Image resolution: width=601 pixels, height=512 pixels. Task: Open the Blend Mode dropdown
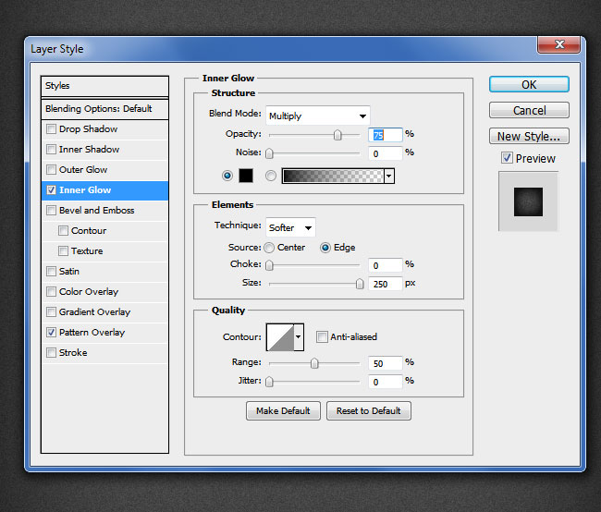pos(317,116)
